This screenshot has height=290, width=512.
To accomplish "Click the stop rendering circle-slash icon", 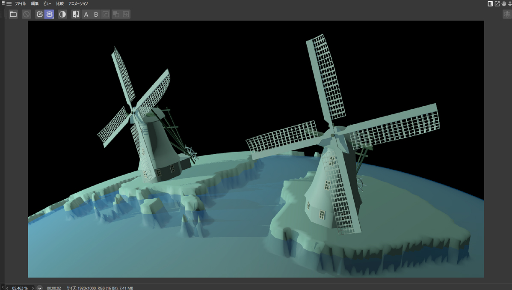I will click(x=27, y=15).
